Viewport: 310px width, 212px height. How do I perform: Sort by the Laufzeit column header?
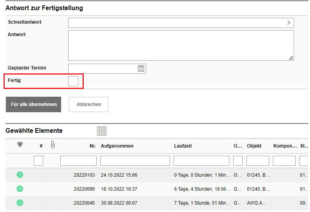point(183,146)
